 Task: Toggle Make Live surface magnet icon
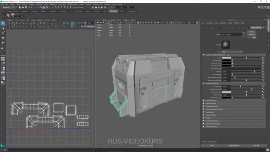(71, 8)
